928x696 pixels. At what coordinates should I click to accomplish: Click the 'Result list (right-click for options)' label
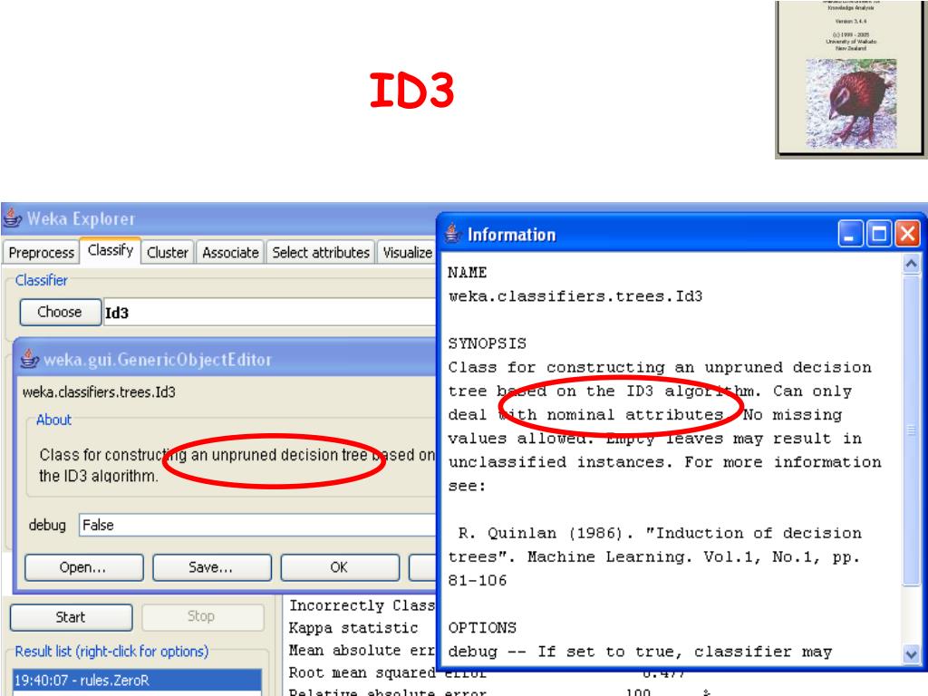click(x=111, y=652)
